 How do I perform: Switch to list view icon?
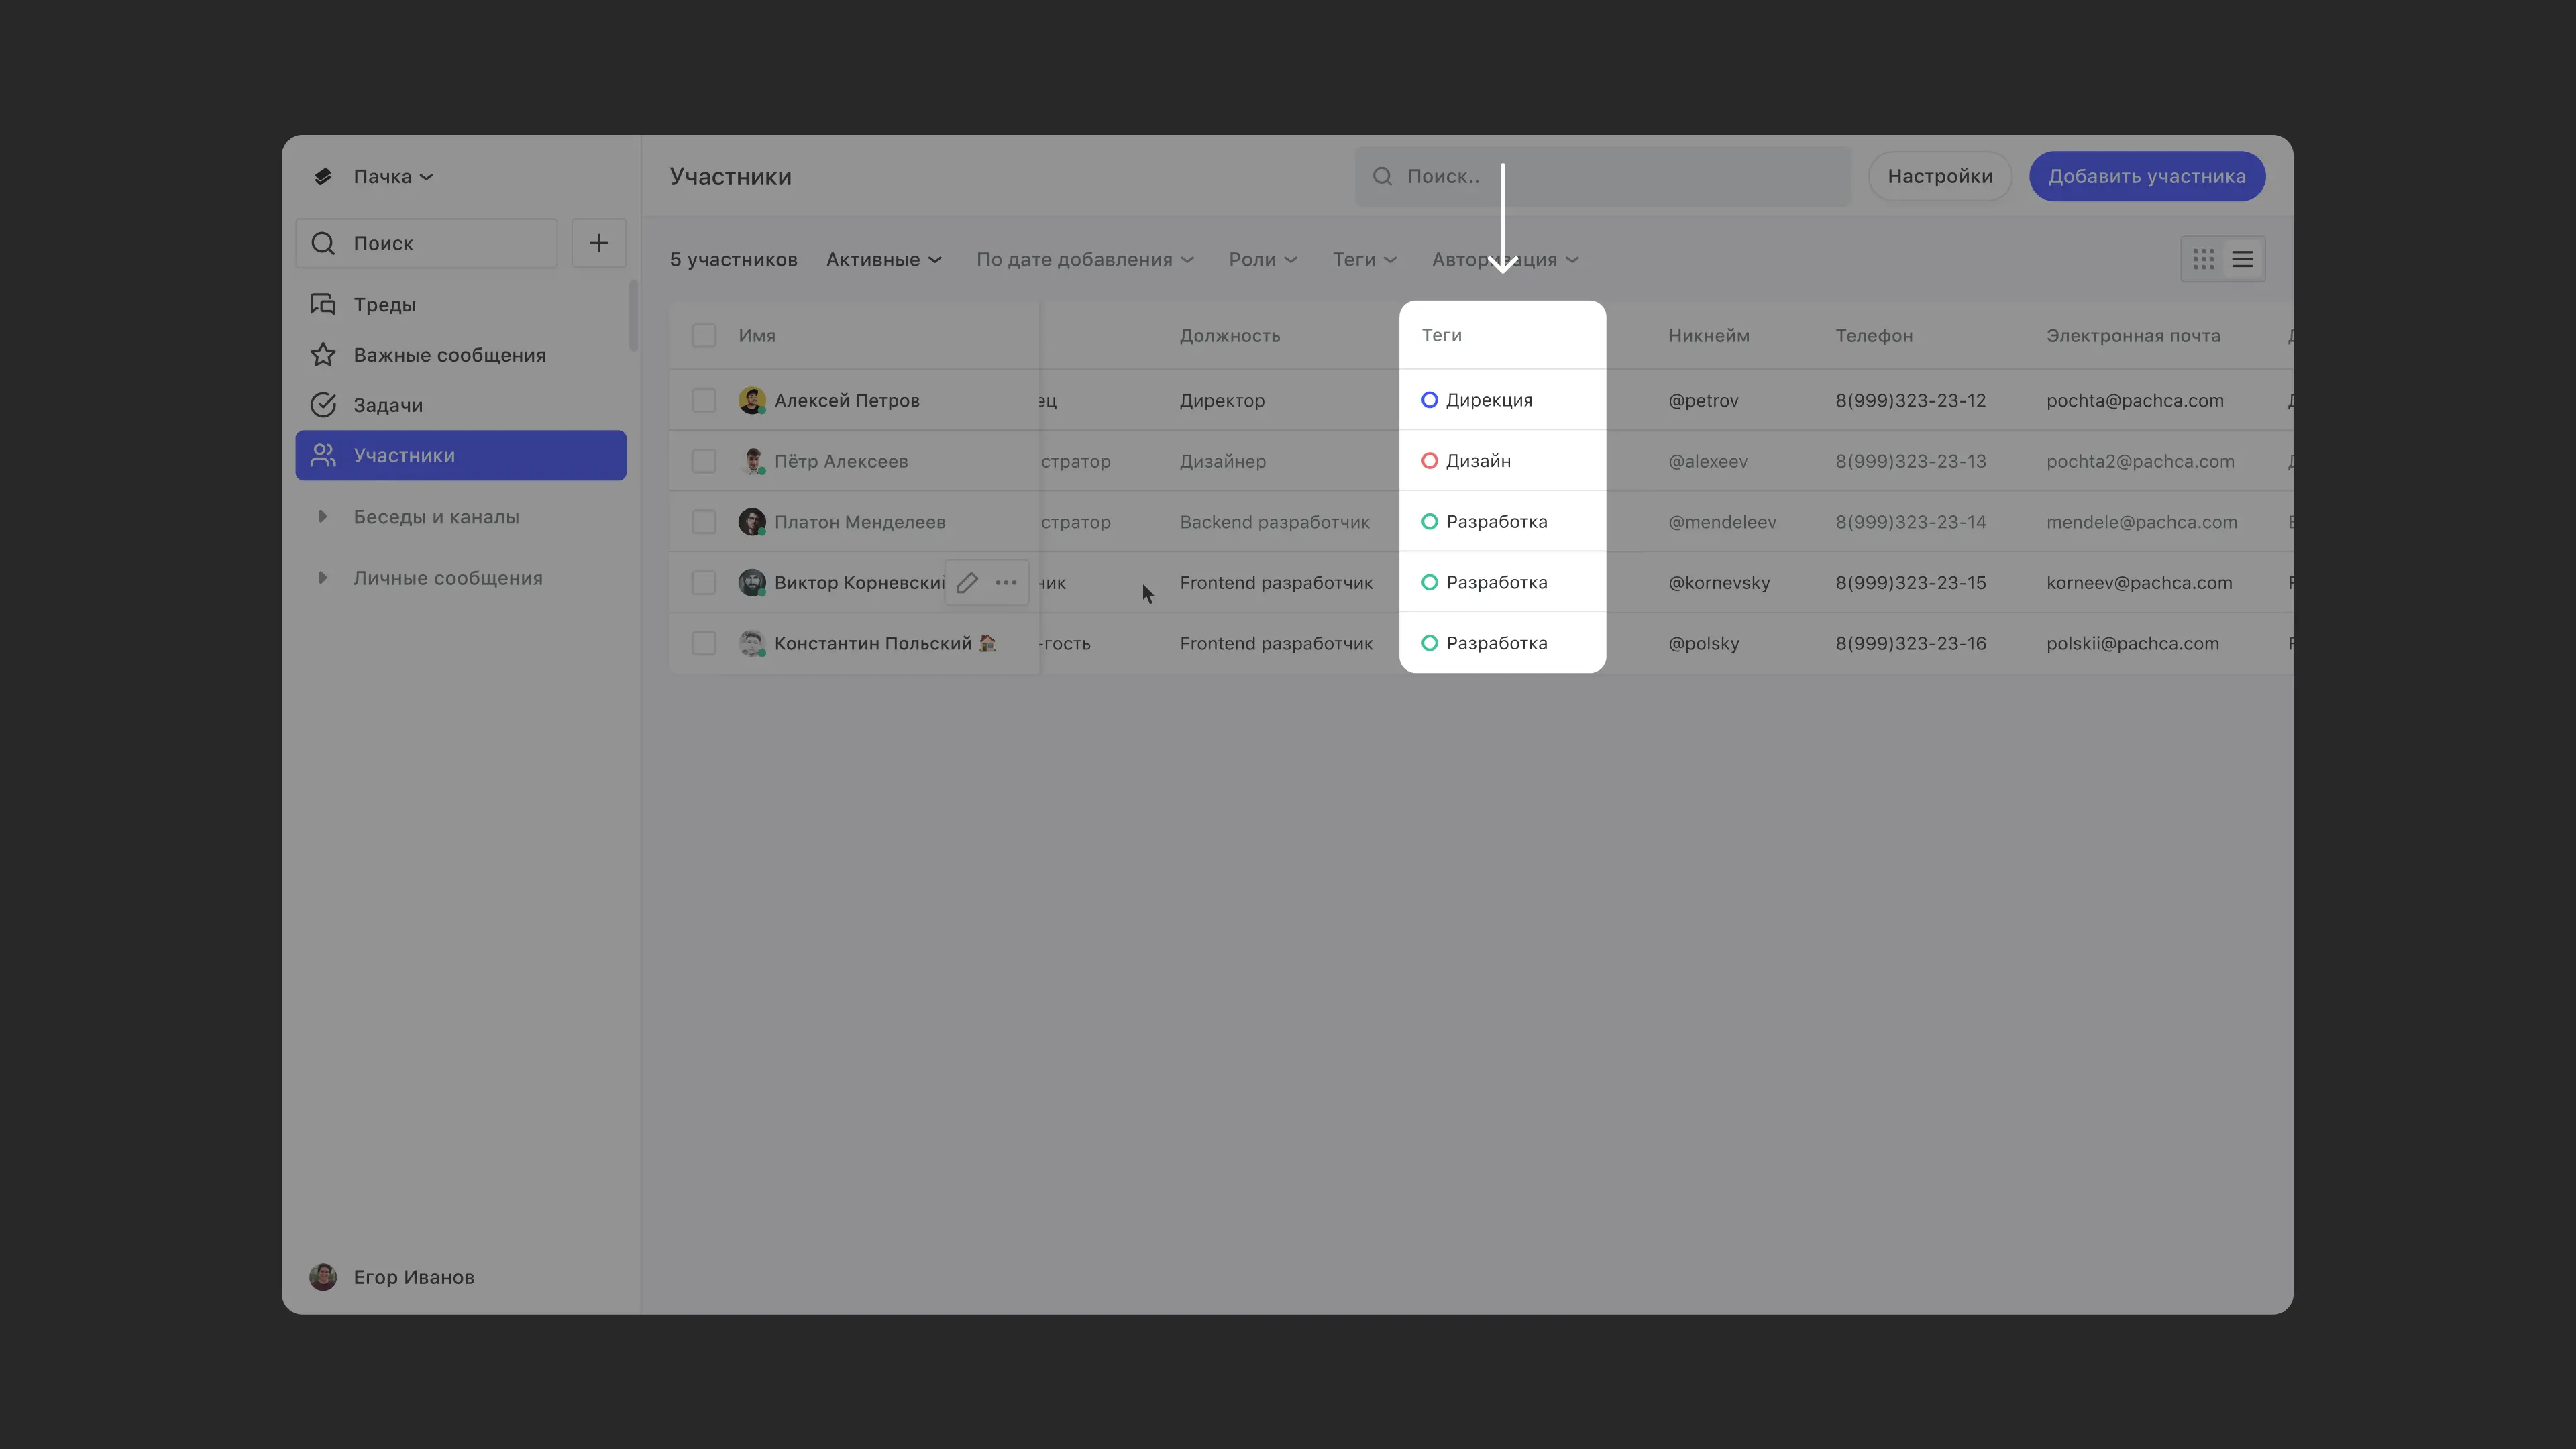(2242, 260)
